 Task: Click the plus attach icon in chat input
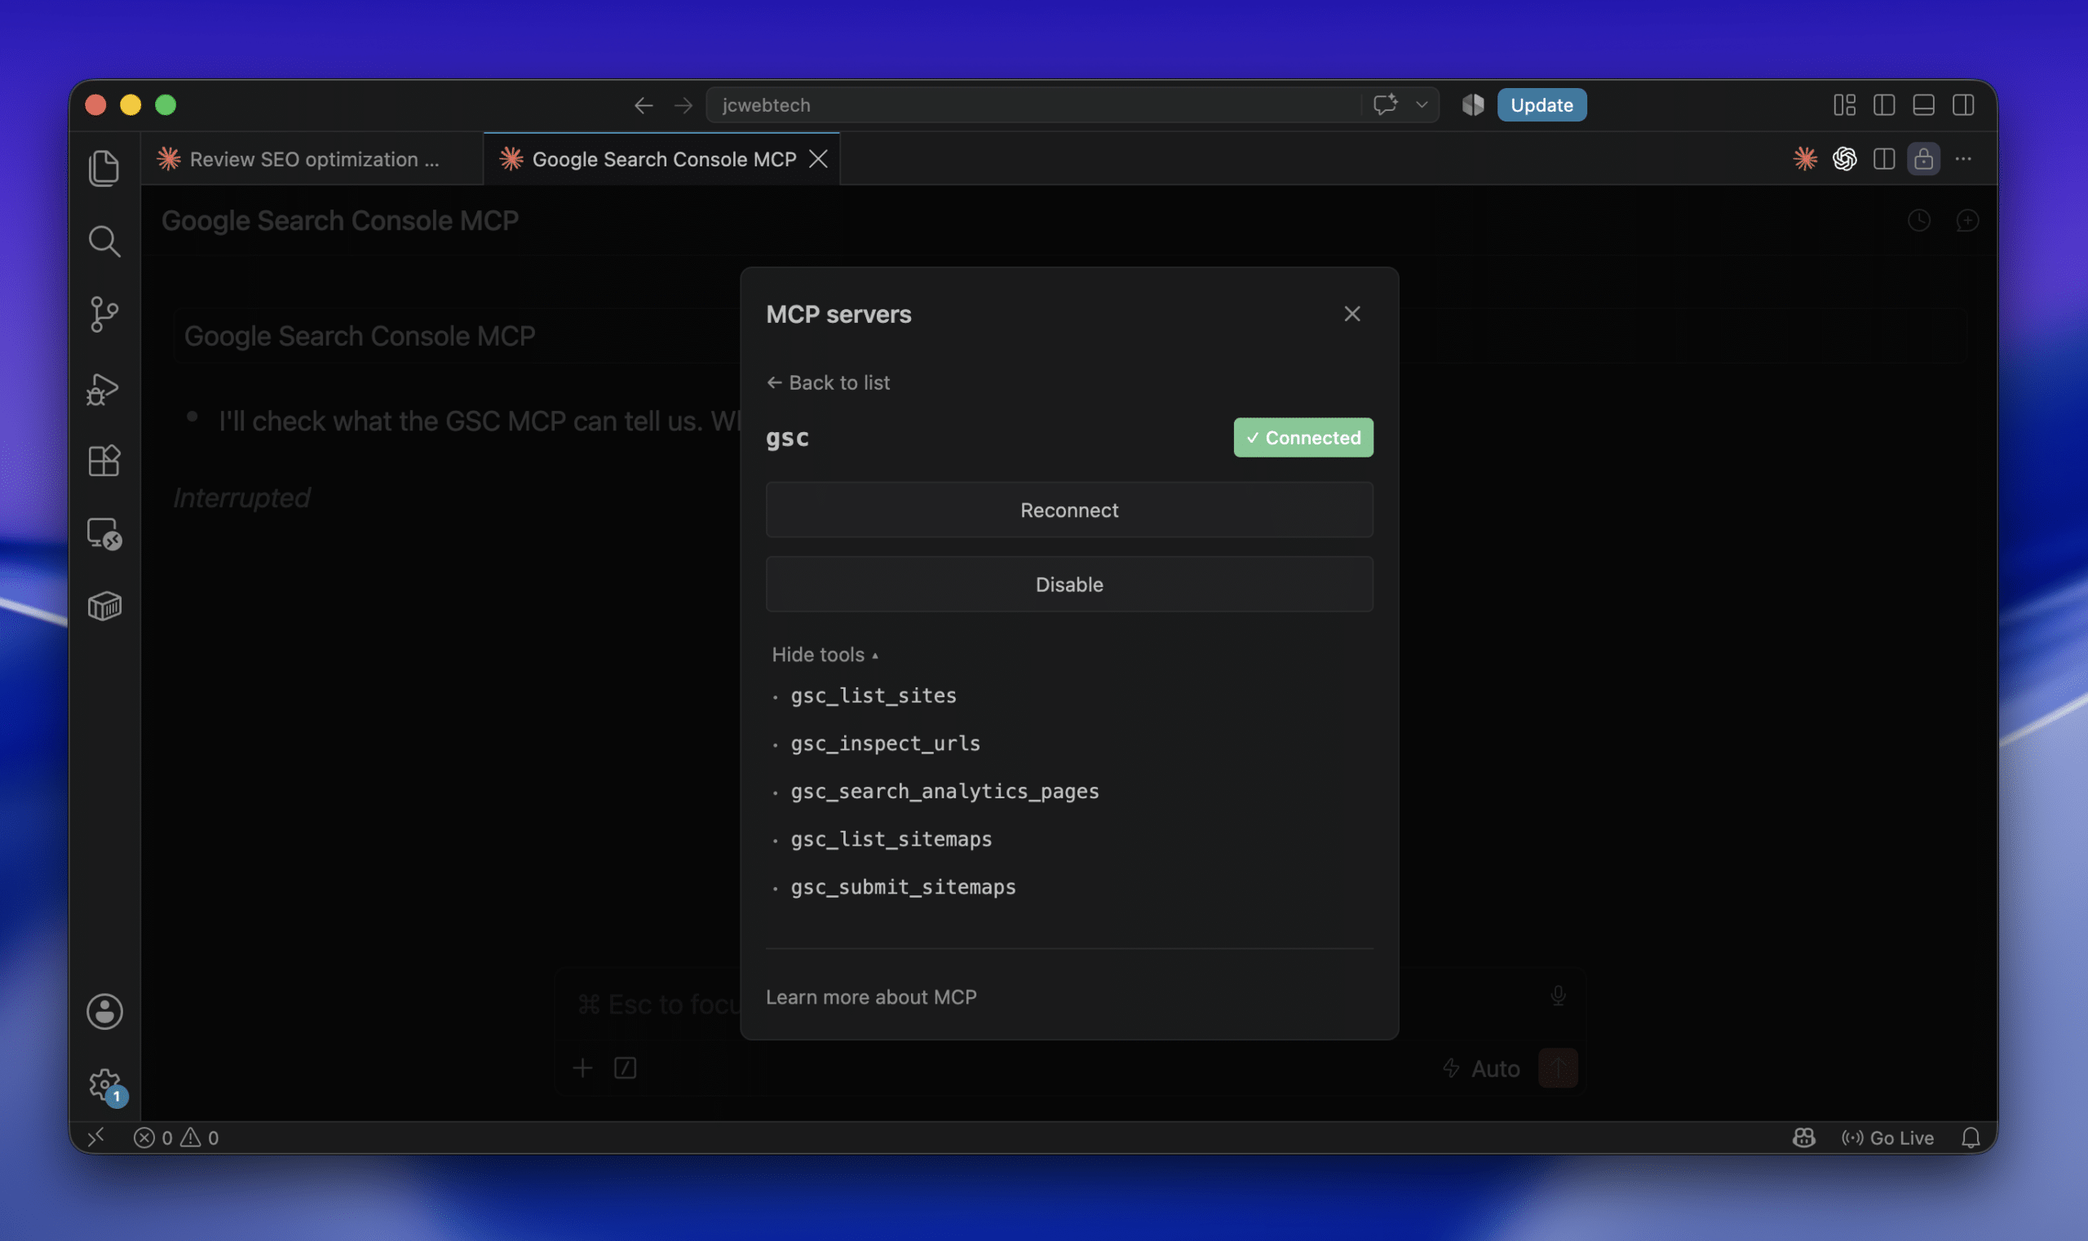tap(582, 1068)
